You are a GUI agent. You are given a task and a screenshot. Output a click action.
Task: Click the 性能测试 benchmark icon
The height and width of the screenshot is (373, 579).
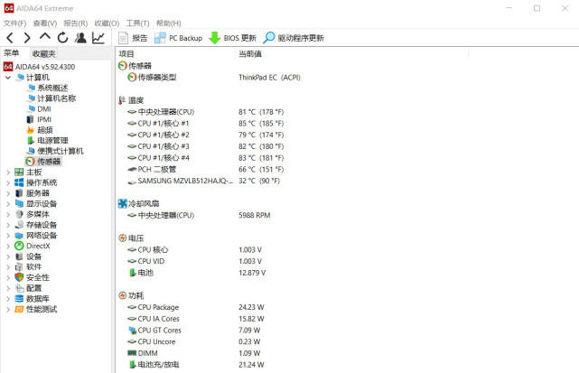click(x=19, y=309)
